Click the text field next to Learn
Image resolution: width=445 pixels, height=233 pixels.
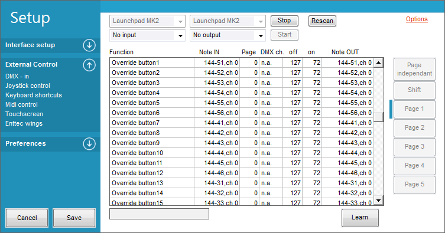point(159,214)
